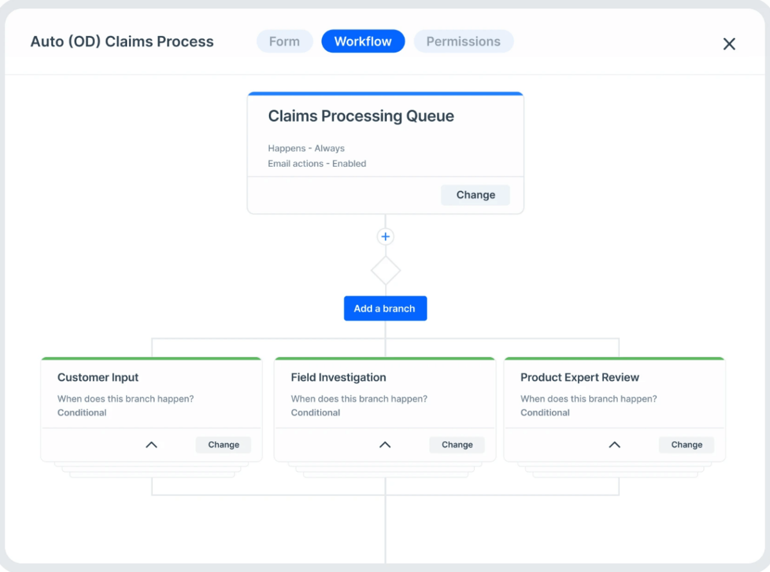View the Permissions tab
This screenshot has width=770, height=572.
pos(463,41)
